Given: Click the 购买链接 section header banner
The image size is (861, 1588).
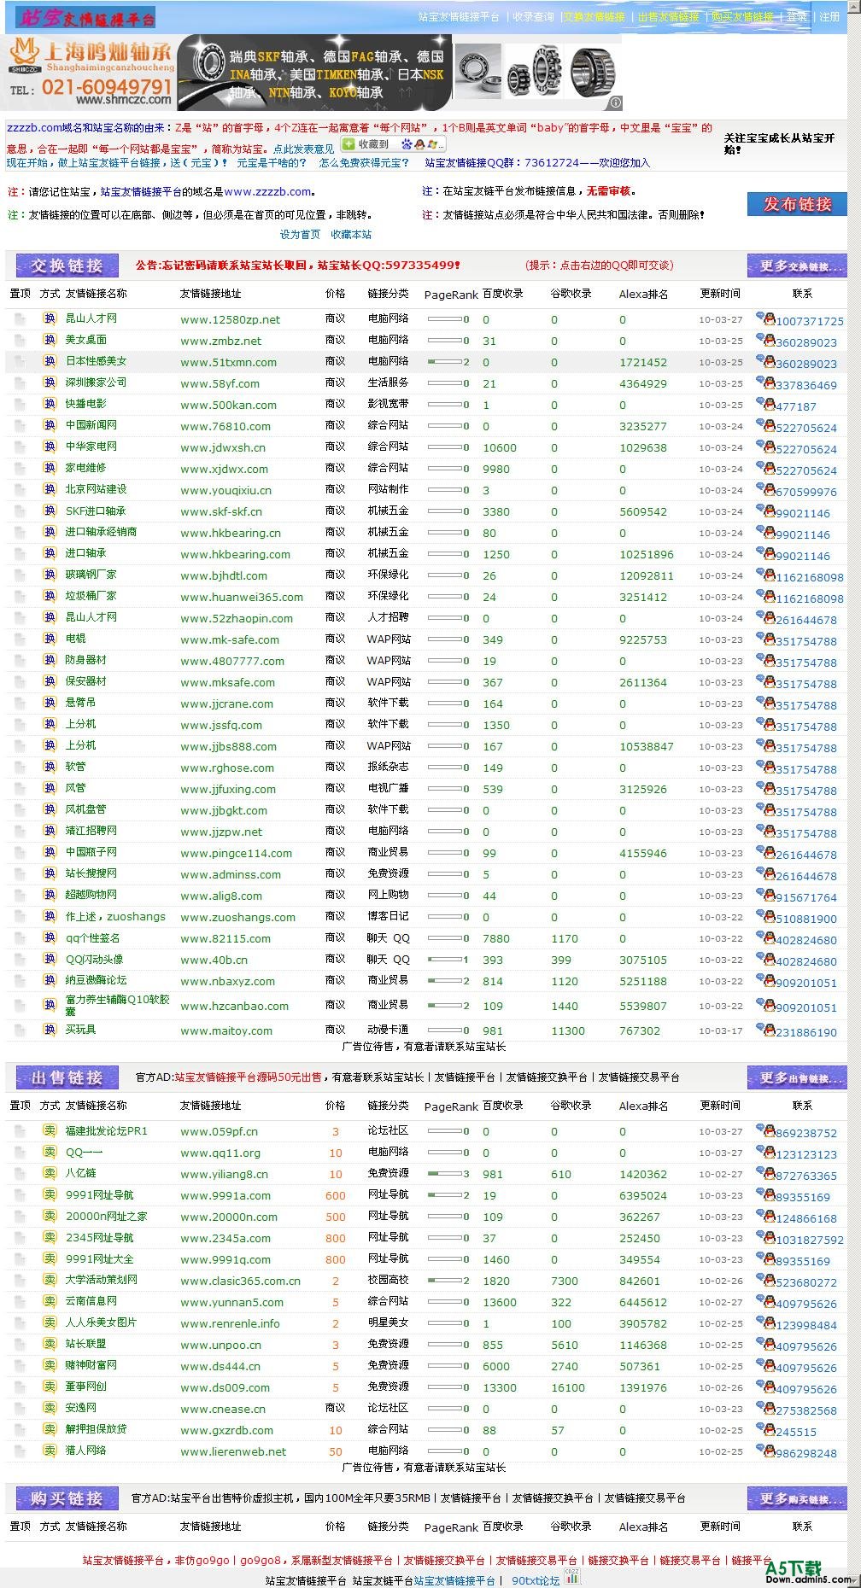Looking at the screenshot, I should click(67, 1498).
